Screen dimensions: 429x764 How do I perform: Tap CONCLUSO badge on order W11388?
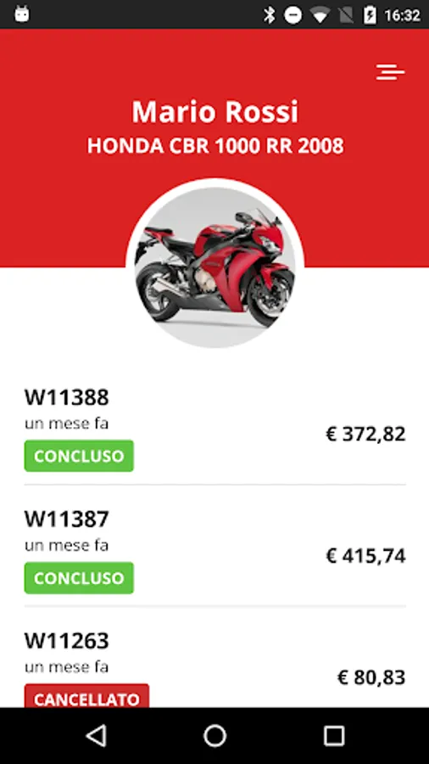[79, 456]
